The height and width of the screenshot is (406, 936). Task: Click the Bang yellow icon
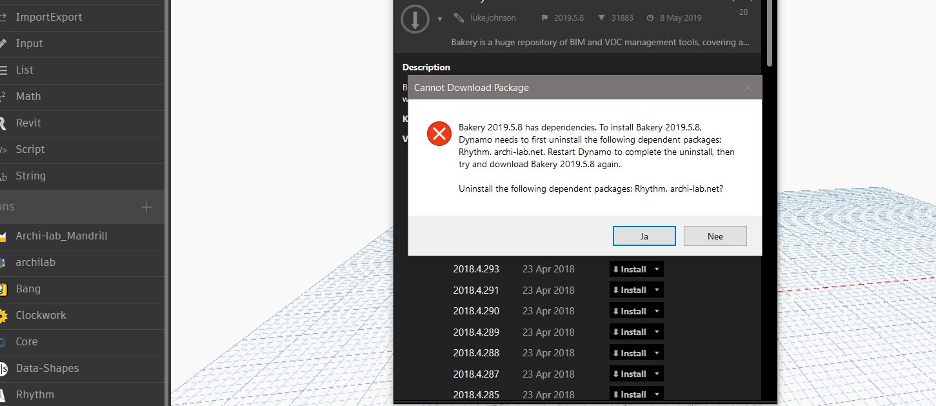click(x=3, y=289)
